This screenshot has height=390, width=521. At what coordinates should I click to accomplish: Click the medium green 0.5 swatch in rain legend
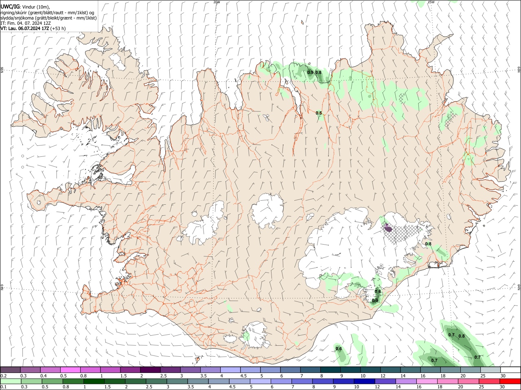pos(52,381)
